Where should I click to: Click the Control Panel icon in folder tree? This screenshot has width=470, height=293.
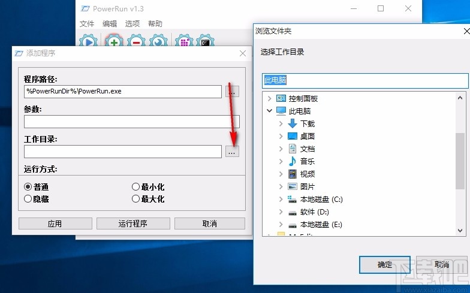click(281, 98)
